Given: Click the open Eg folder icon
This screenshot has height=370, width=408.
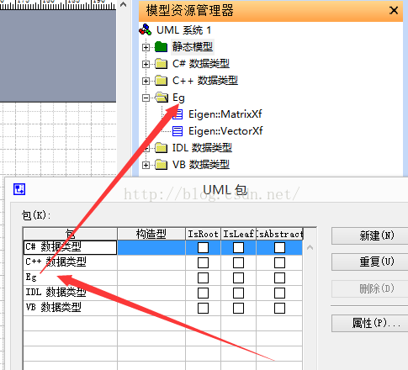Looking at the screenshot, I should (162, 98).
